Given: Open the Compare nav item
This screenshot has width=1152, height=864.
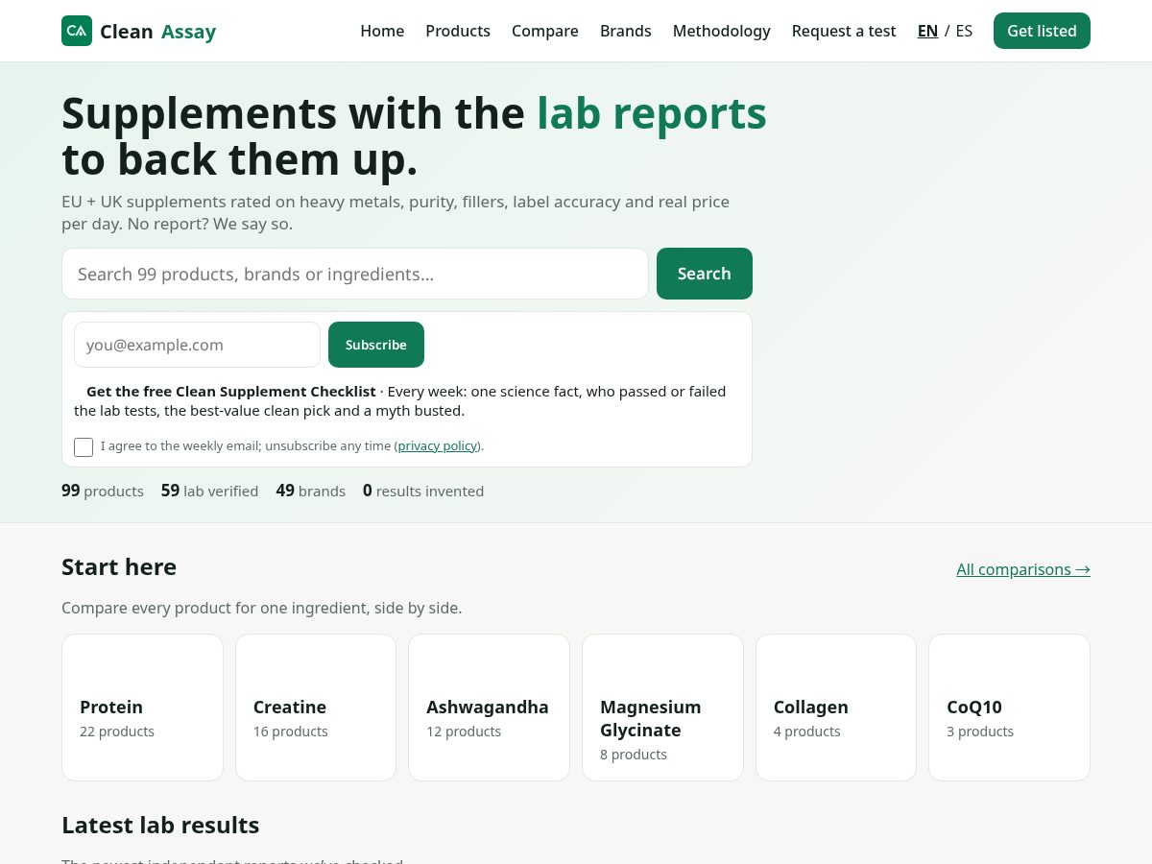Looking at the screenshot, I should point(545,31).
